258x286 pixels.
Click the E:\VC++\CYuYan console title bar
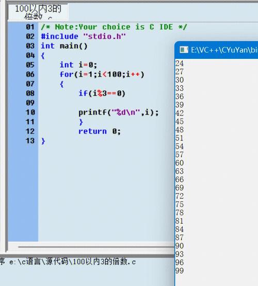[216, 50]
